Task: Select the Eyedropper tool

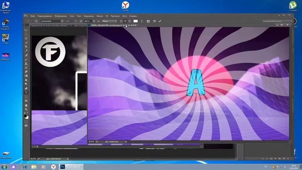Action: 26,51
